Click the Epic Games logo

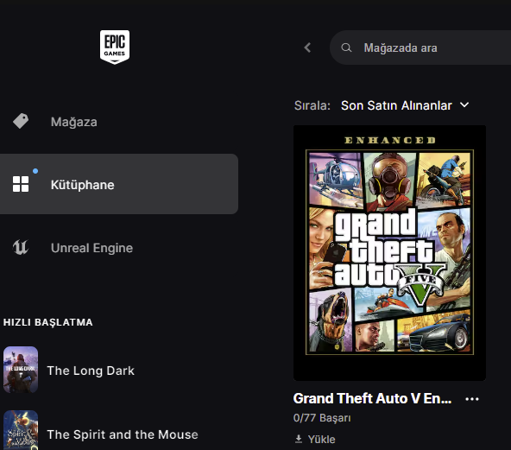pos(115,48)
